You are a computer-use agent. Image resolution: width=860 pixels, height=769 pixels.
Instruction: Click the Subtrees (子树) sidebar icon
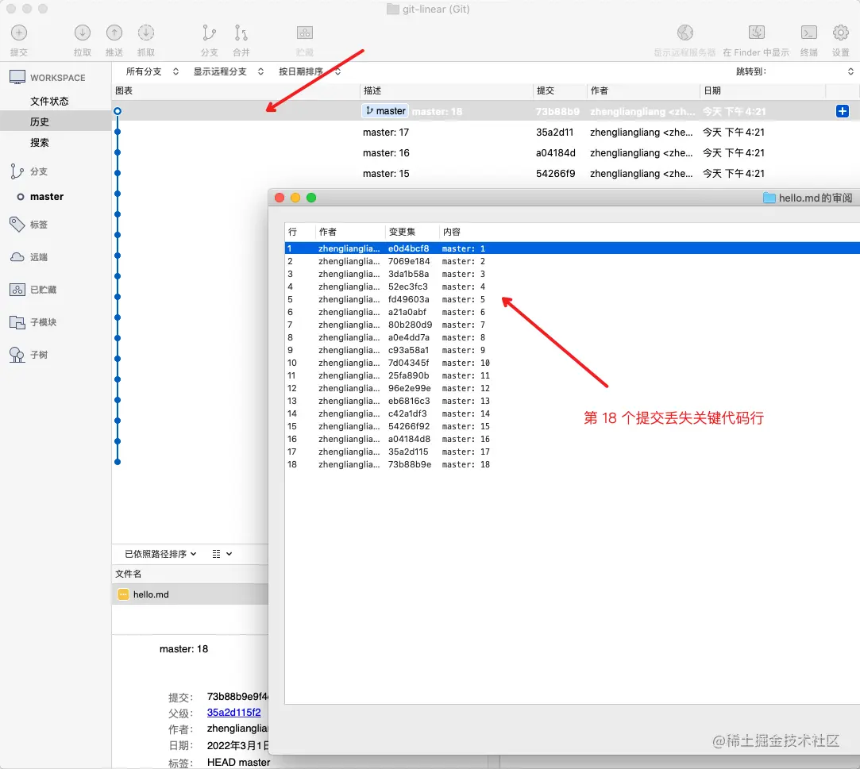tap(17, 355)
